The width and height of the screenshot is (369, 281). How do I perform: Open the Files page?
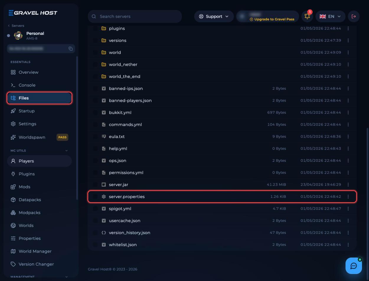click(x=39, y=98)
